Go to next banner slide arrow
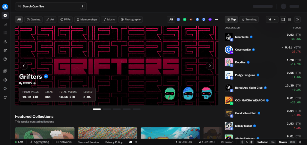Image resolution: width=307 pixels, height=145 pixels. pyautogui.click(x=210, y=66)
